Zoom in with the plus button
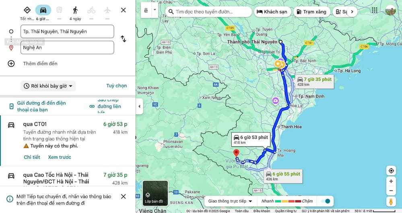 click(391, 182)
